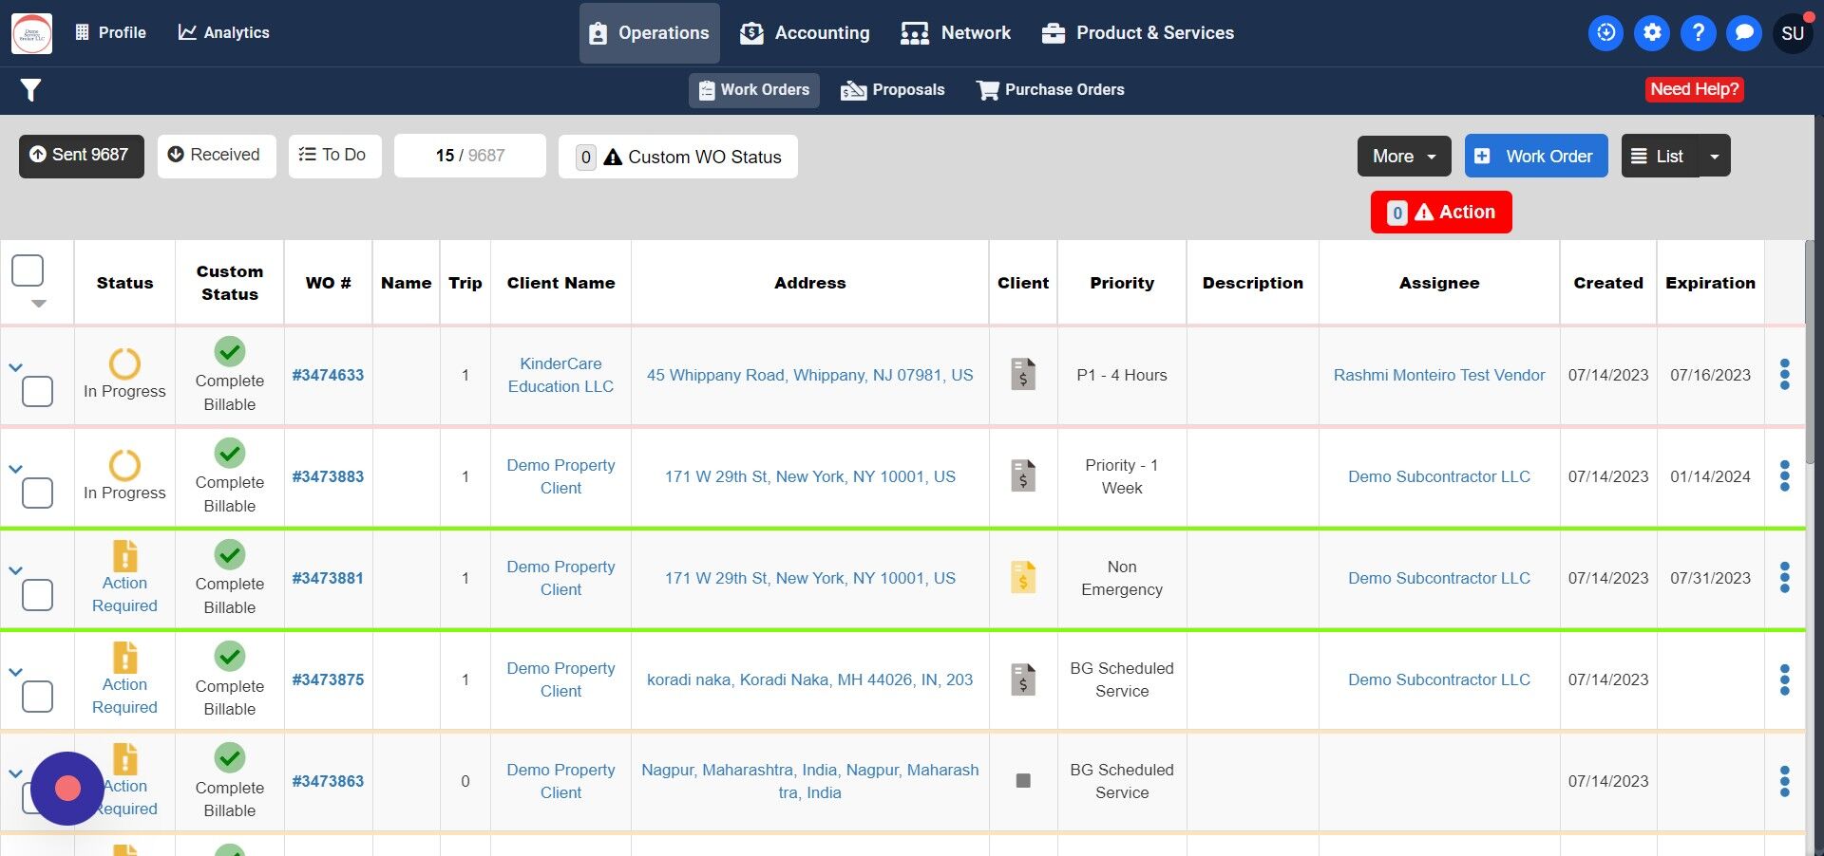Select the checkbox for WO #3474633
Image resolution: width=1824 pixels, height=856 pixels.
[37, 391]
